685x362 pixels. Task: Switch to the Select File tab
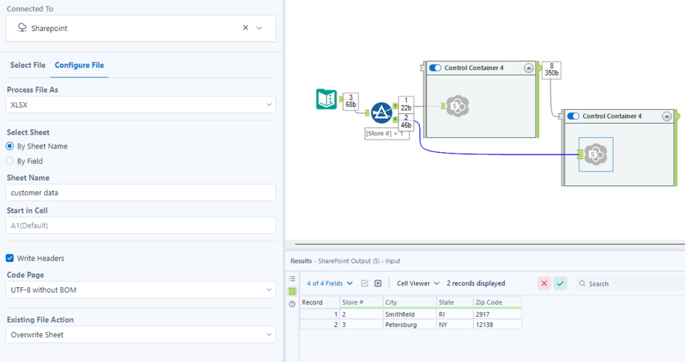click(x=27, y=65)
